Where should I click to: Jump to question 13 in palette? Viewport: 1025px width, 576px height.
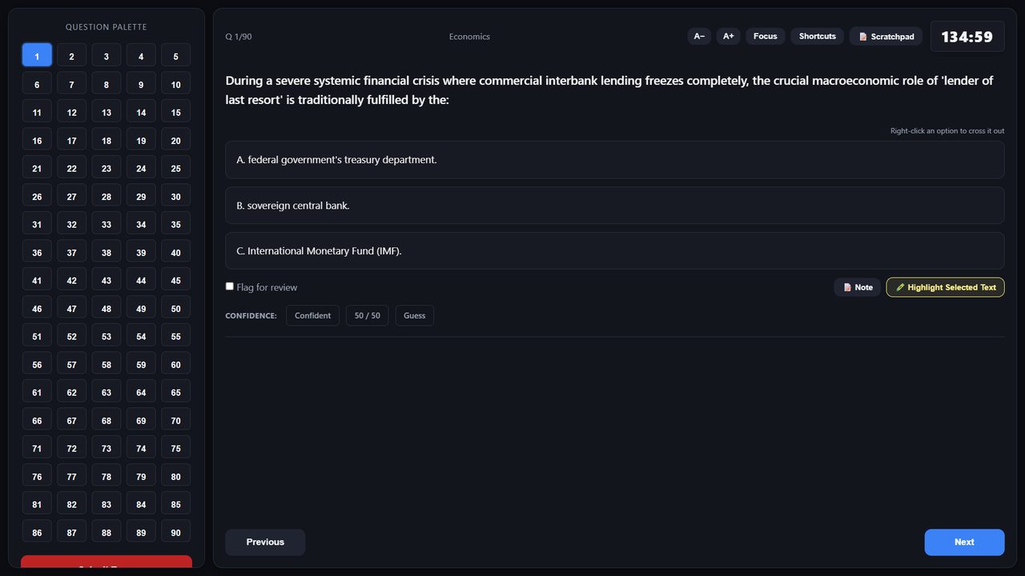[x=107, y=111]
